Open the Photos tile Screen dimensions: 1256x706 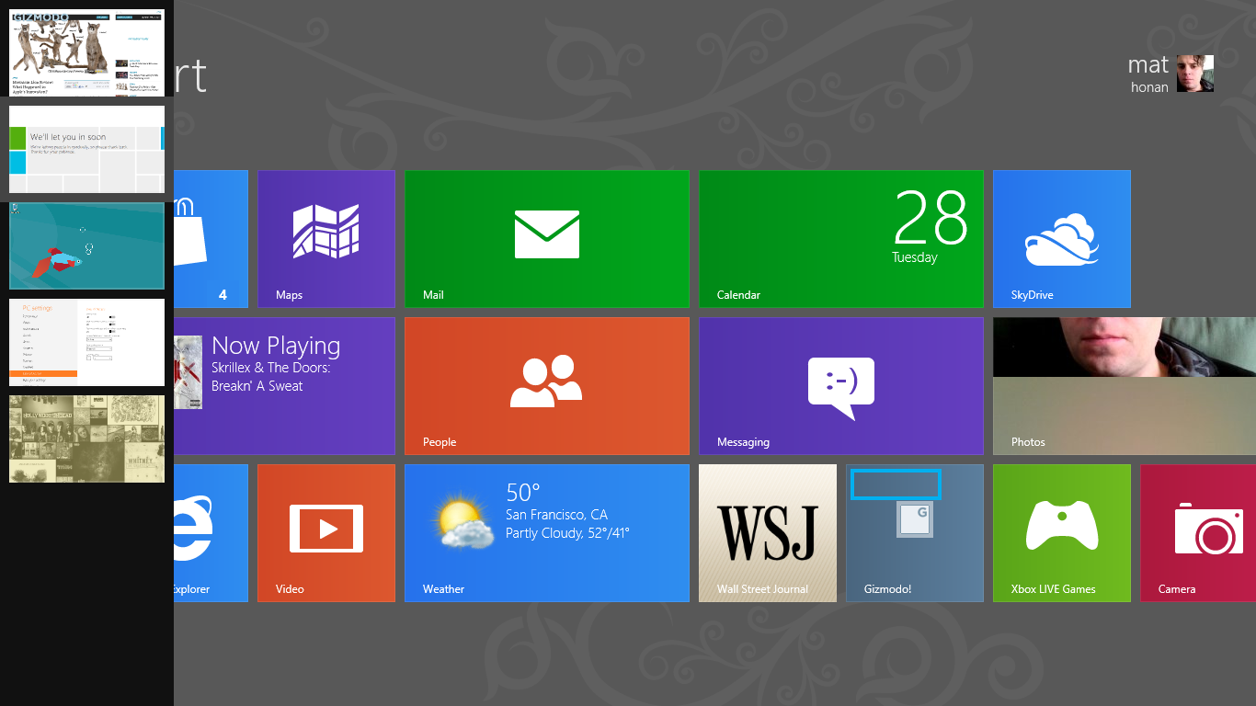click(x=1125, y=386)
